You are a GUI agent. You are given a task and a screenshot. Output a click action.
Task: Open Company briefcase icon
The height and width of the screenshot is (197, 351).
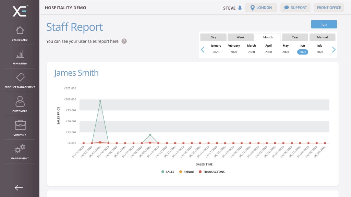click(20, 125)
